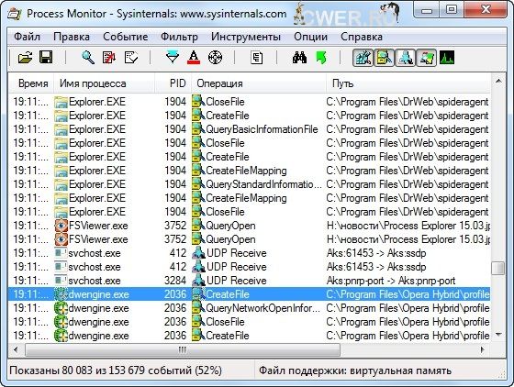
Task: Click the Save floppy disk icon
Action: (46, 57)
